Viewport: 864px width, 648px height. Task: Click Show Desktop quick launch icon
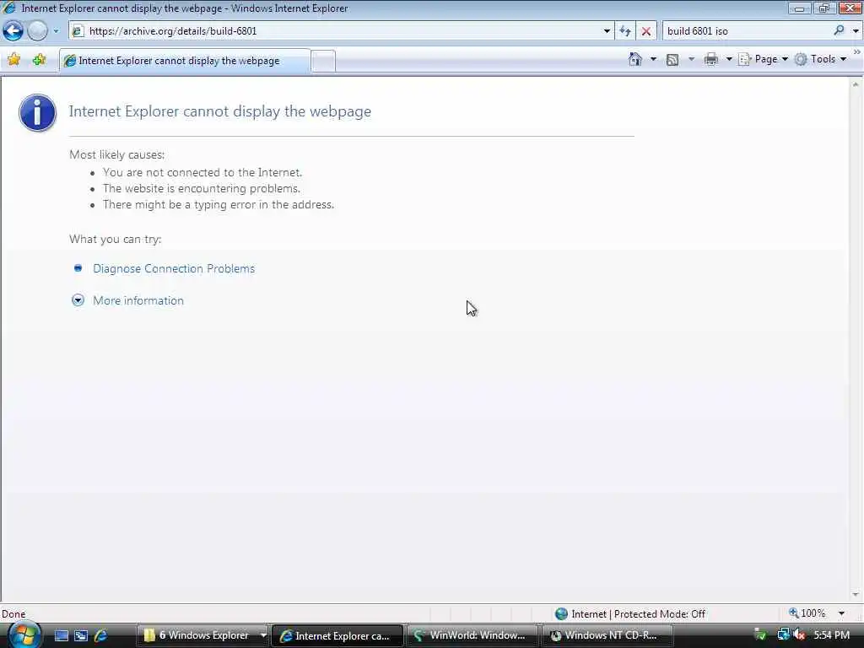(62, 636)
